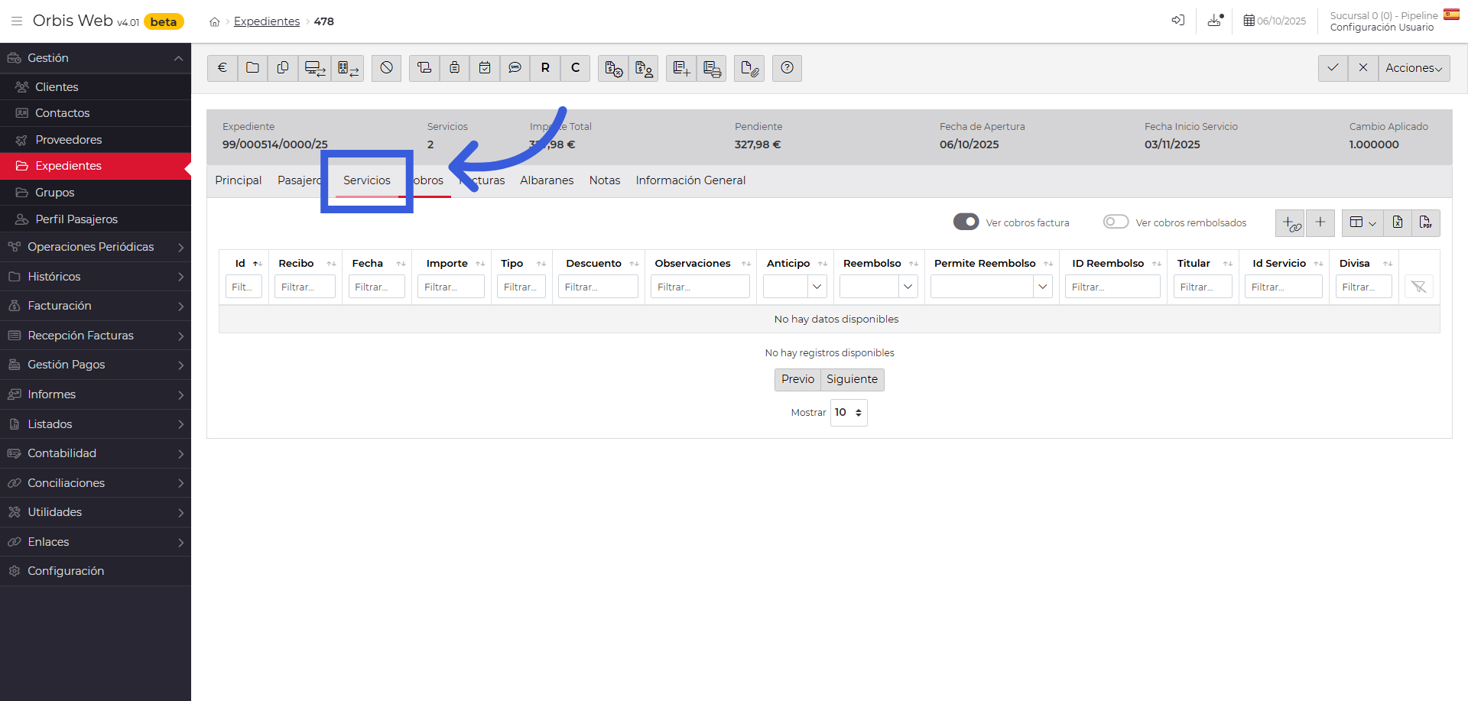
Task: Toggle the prohibited/cancel icon in the toolbar
Action: (x=386, y=68)
